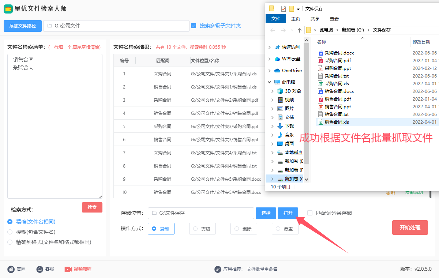Image resolution: width=439 pixels, height=278 pixels.
Task: Expand 本地磁盘 tree node
Action: (x=273, y=153)
